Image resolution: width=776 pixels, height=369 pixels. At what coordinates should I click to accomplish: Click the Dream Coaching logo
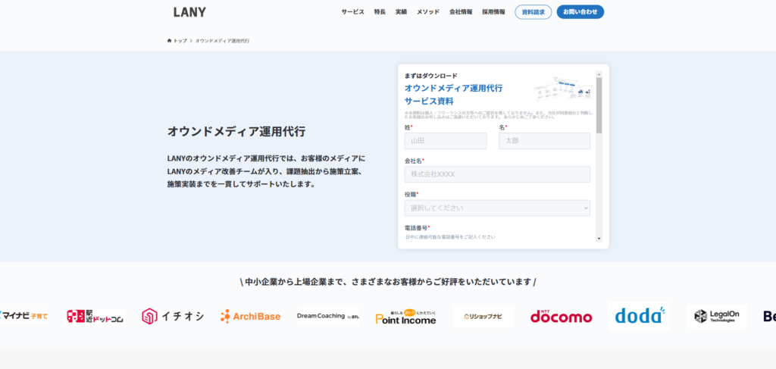coord(328,316)
